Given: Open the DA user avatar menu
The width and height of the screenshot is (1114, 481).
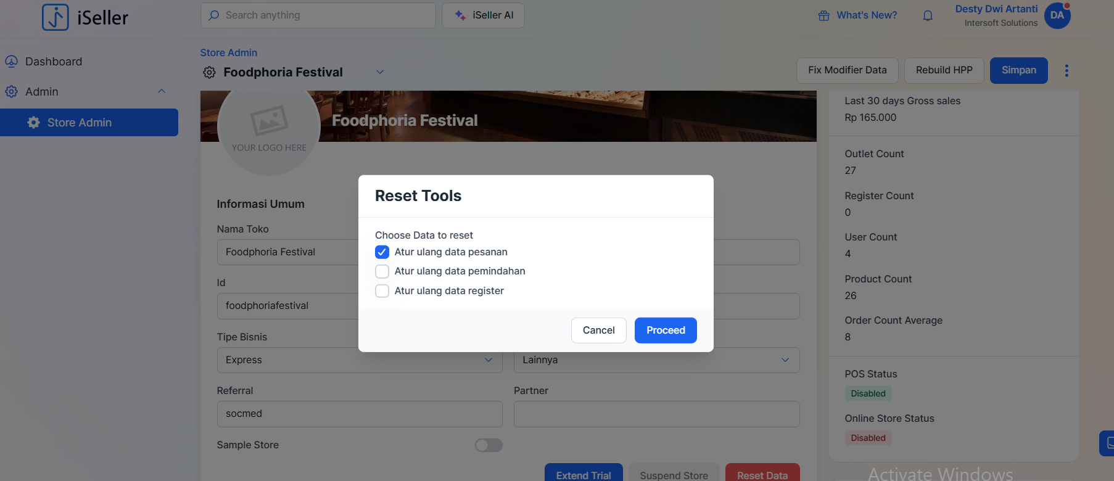Looking at the screenshot, I should pos(1057,15).
